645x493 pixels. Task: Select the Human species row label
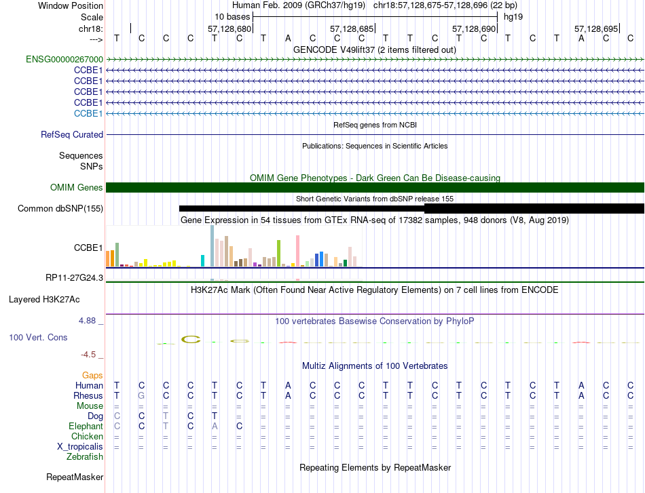tap(89, 385)
